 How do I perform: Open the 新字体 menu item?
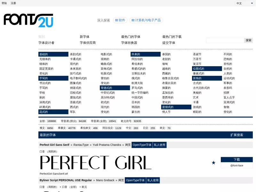pos(84,37)
